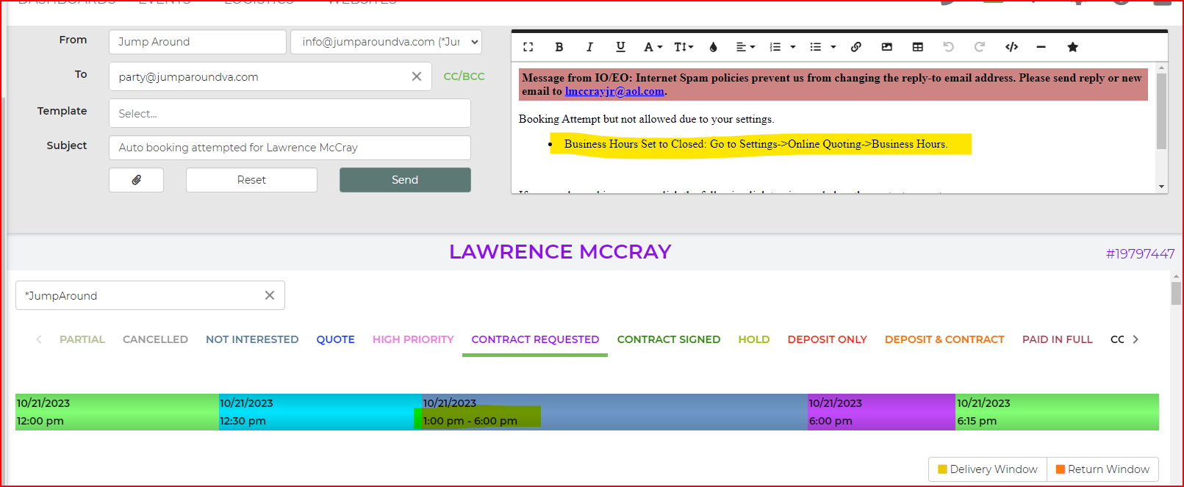Open the Template select dropdown
This screenshot has height=487, width=1184.
coord(290,114)
